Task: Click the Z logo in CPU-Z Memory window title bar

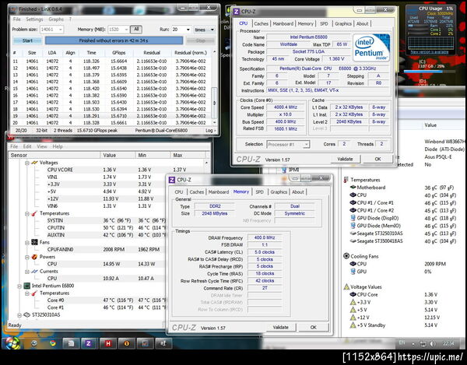Action: (172, 180)
